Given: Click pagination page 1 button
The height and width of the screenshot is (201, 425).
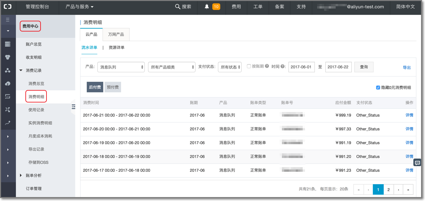Looking at the screenshot, I should point(378,190).
